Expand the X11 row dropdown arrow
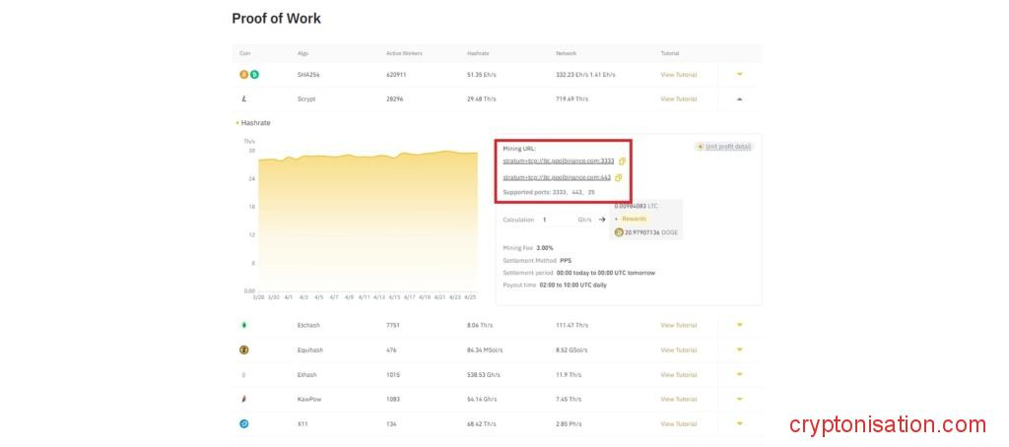Image resolution: width=1009 pixels, height=447 pixels. click(740, 423)
